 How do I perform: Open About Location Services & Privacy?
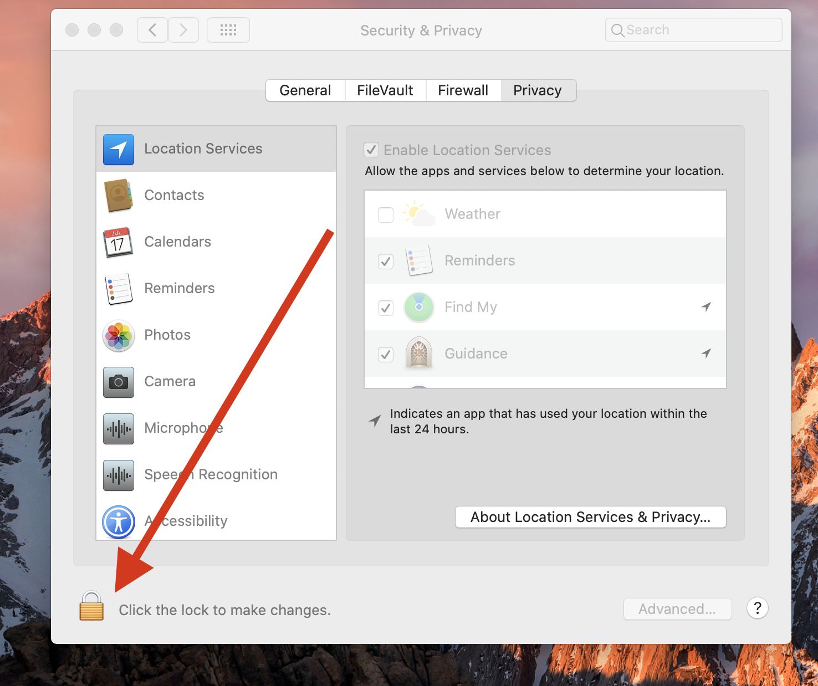(x=591, y=517)
